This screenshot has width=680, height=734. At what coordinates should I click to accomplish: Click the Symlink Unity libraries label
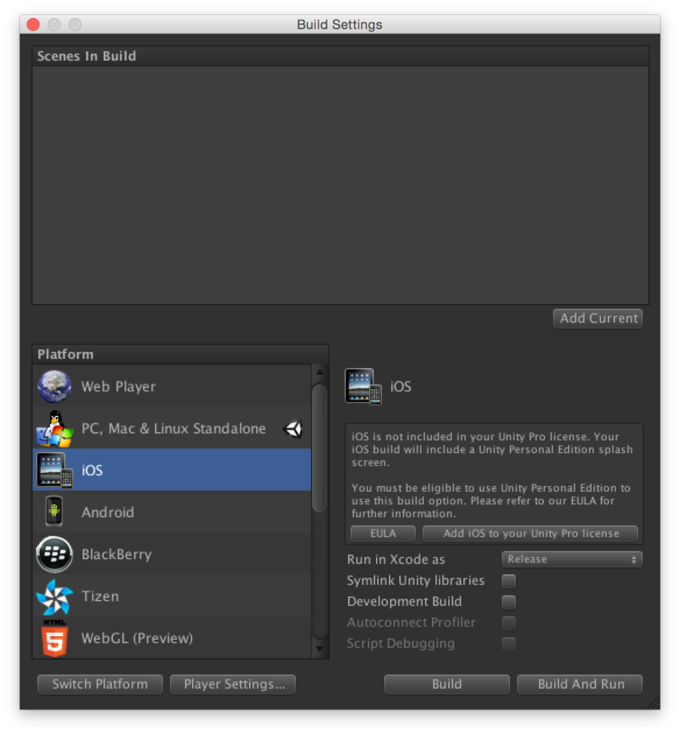coord(416,581)
